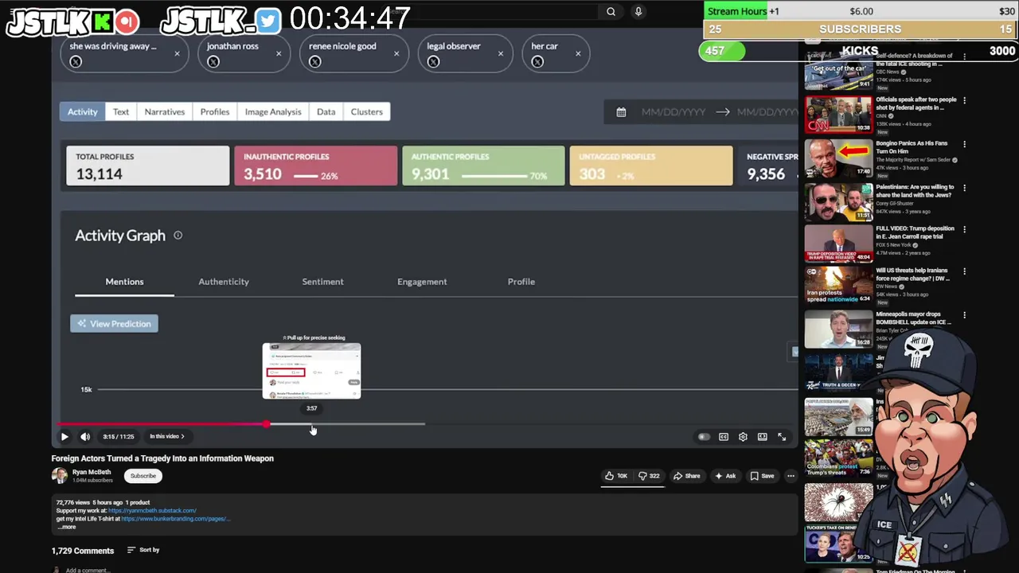
Task: Remove the 'renee nicole good' chip
Action: click(396, 54)
